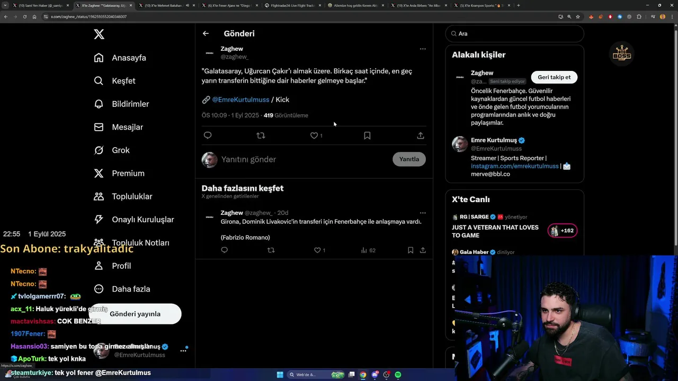Open Mesajlar in the sidebar

pos(118,127)
